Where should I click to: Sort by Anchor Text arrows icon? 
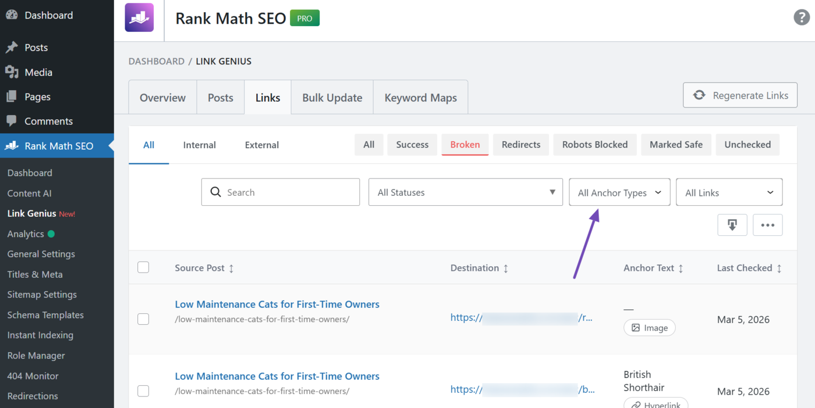(681, 269)
